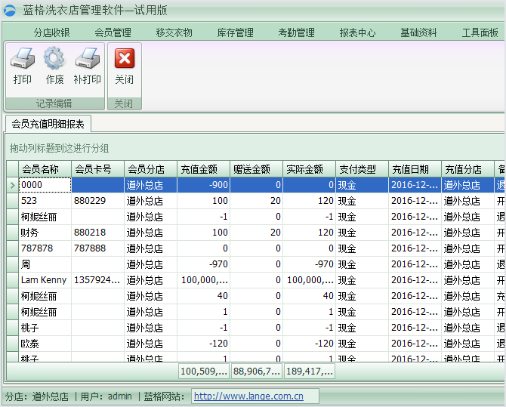Click the red 关闭 close icon

[124, 59]
